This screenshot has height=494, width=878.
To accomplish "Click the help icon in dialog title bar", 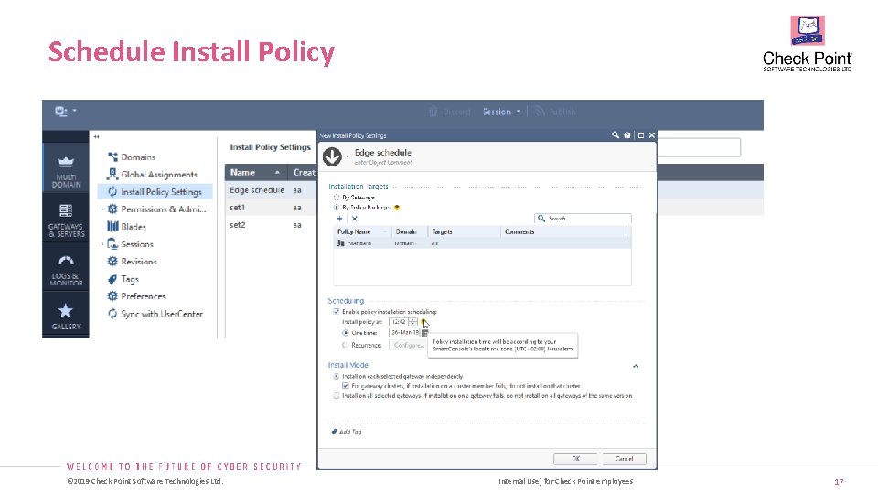I will pos(627,135).
